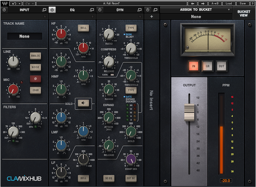Click the OUTPUT fader handle
Screen dimensions: 256x187
coord(189,112)
